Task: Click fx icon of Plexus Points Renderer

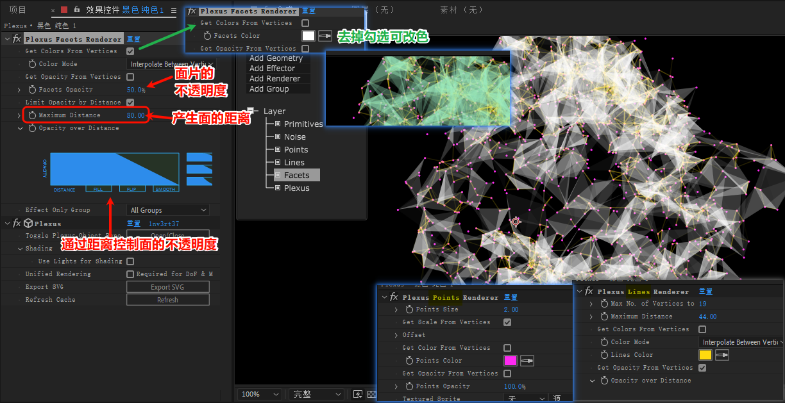Action: coord(394,297)
